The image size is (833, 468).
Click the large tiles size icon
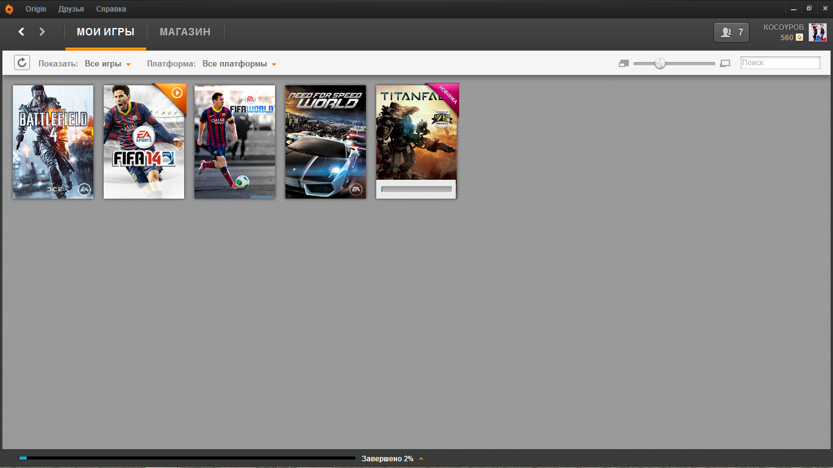coord(725,63)
